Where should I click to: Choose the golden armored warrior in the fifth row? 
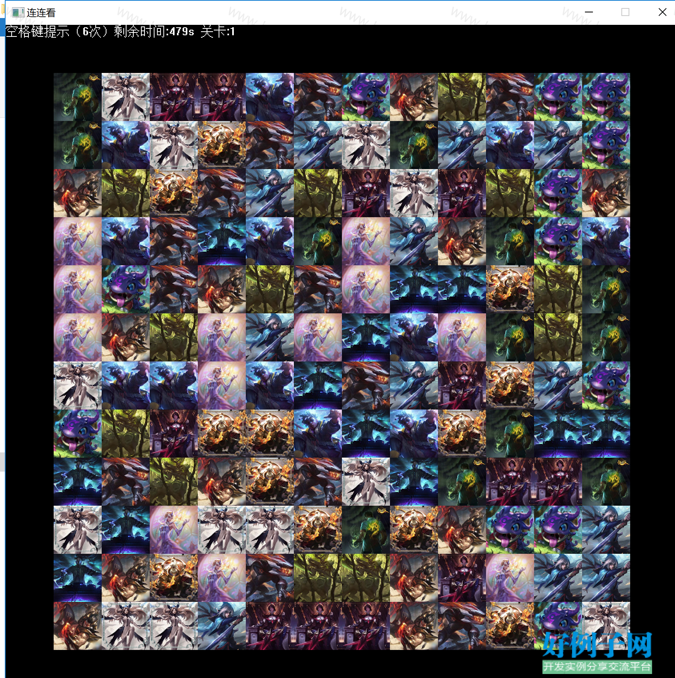[x=510, y=289]
